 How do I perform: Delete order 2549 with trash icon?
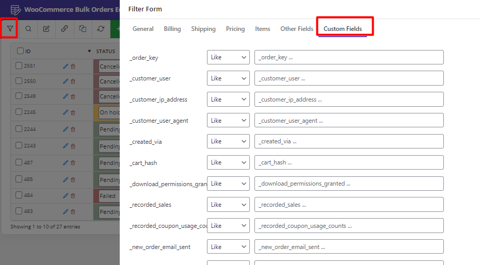point(73,96)
